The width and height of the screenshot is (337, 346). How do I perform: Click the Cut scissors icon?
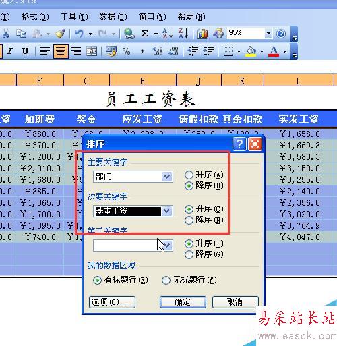click(6, 34)
